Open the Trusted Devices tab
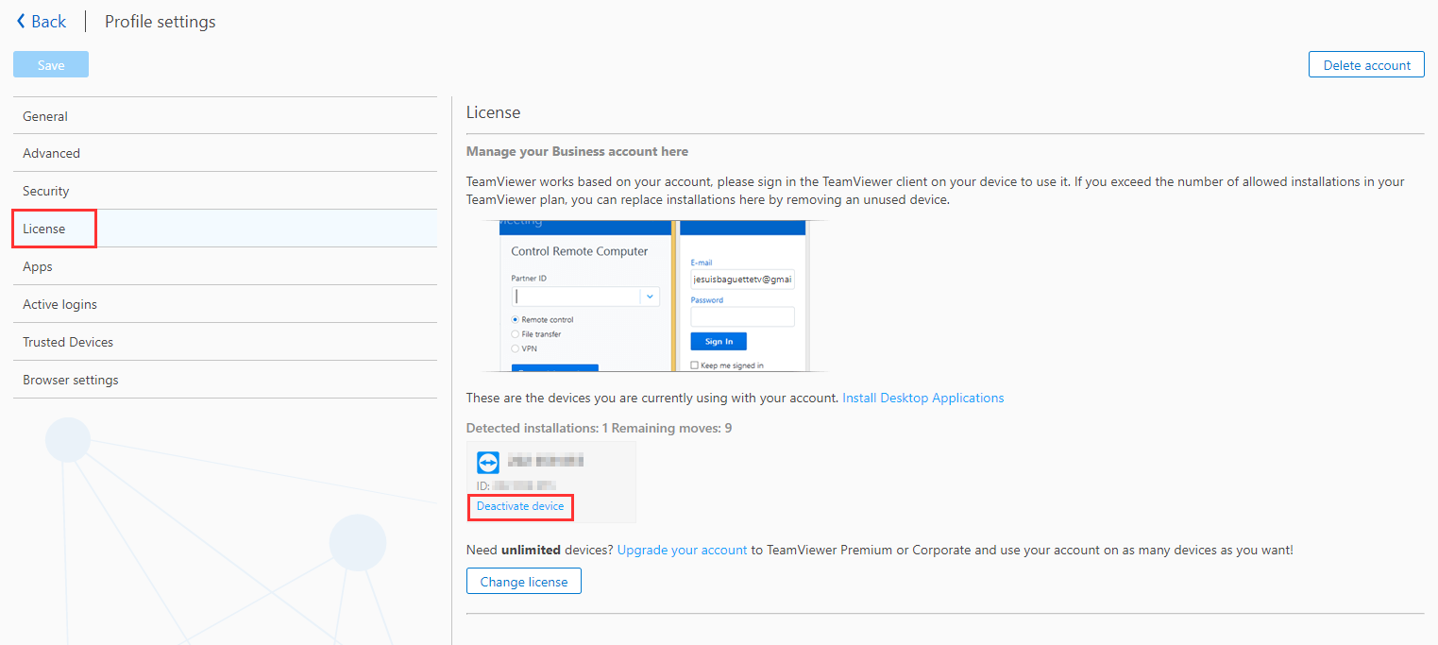The width and height of the screenshot is (1438, 645). (x=225, y=342)
